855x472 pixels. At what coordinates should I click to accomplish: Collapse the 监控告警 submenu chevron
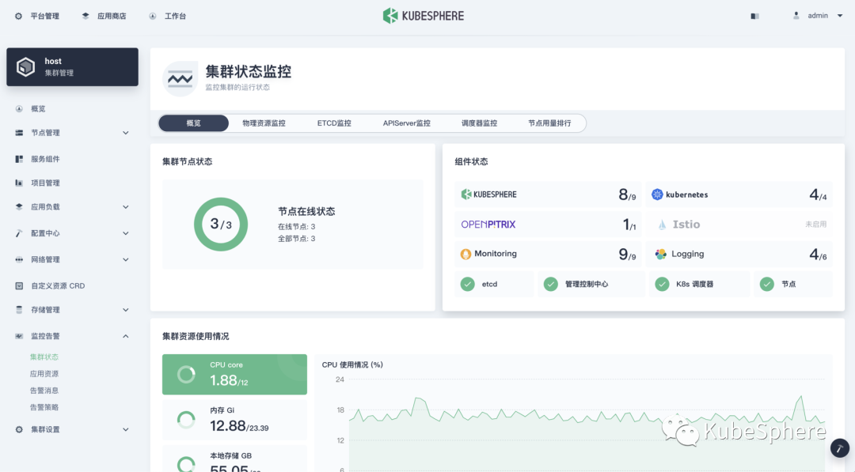(x=125, y=336)
